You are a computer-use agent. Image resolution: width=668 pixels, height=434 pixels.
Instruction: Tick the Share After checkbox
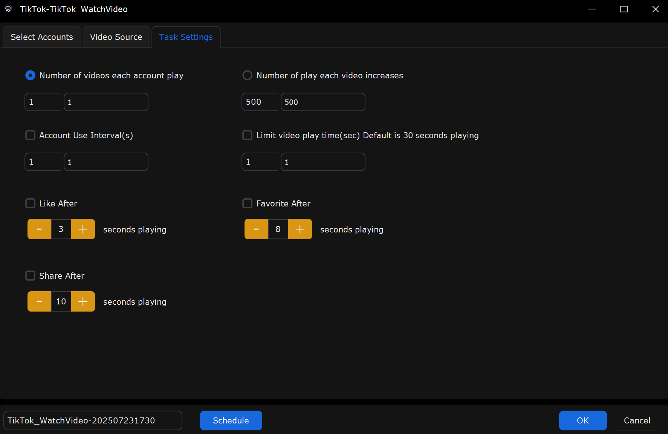click(x=30, y=276)
